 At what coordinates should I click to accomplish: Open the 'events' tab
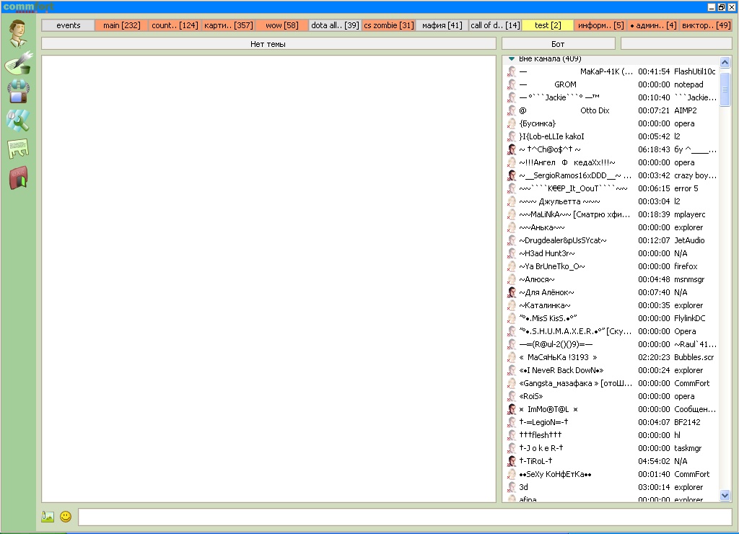[68, 25]
